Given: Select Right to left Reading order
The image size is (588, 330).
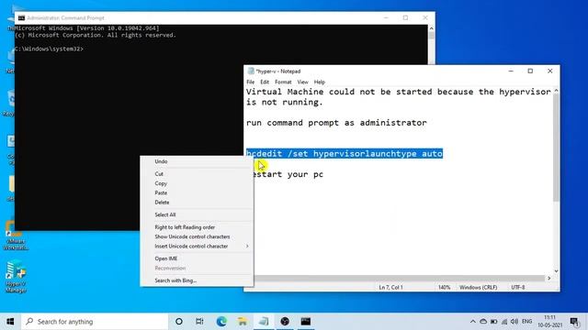Looking at the screenshot, I should click(x=197, y=227).
